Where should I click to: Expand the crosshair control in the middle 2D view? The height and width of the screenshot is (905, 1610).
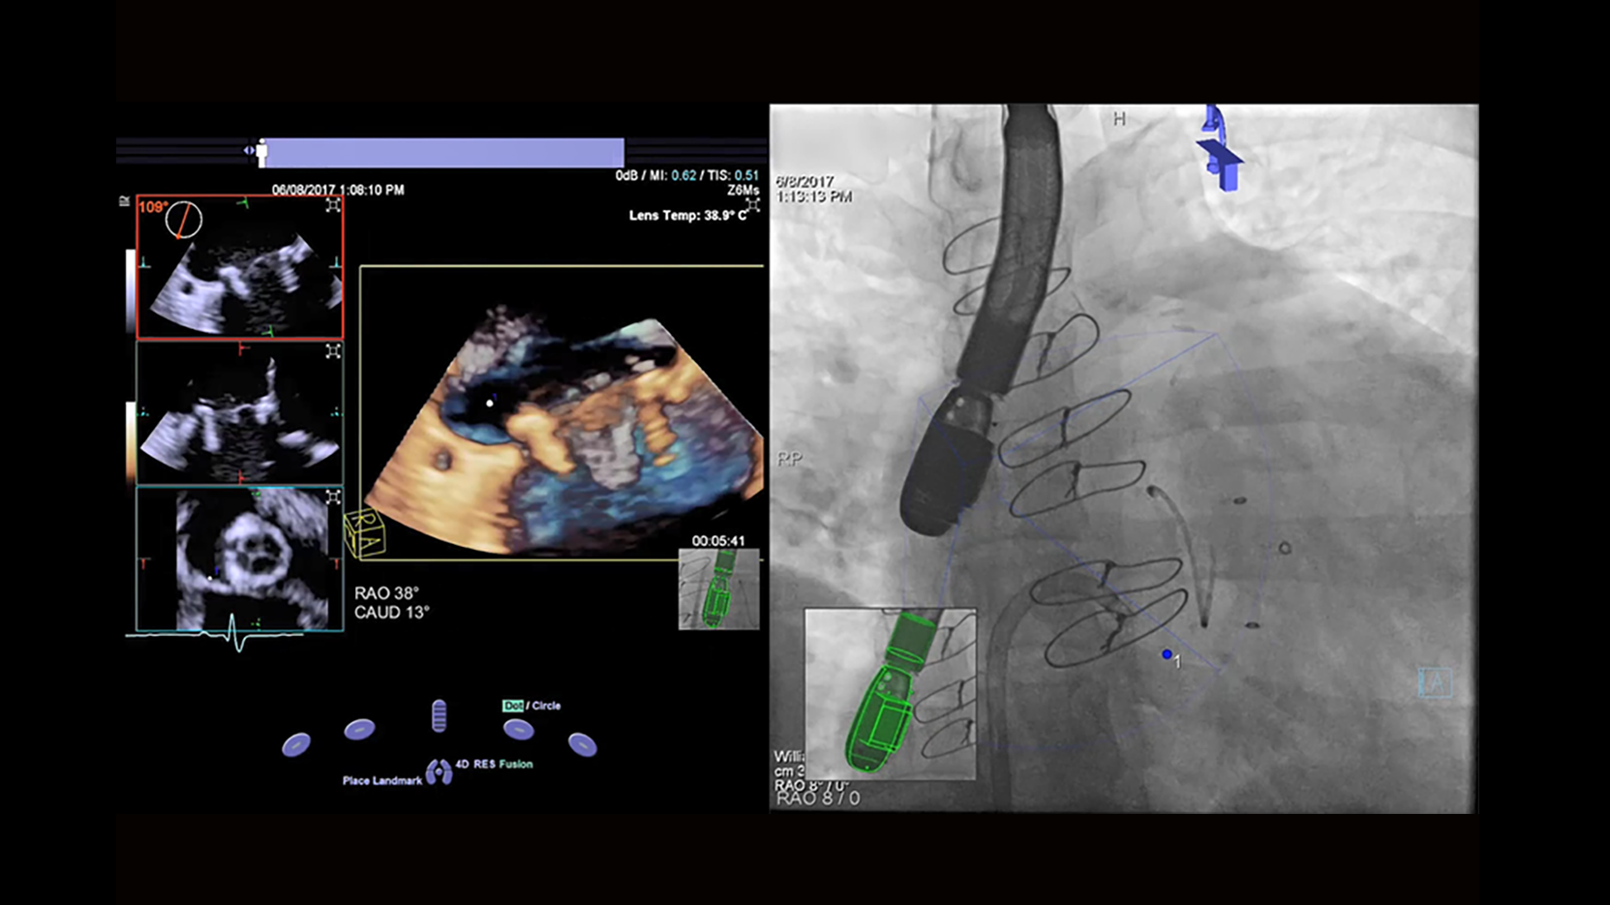click(333, 351)
